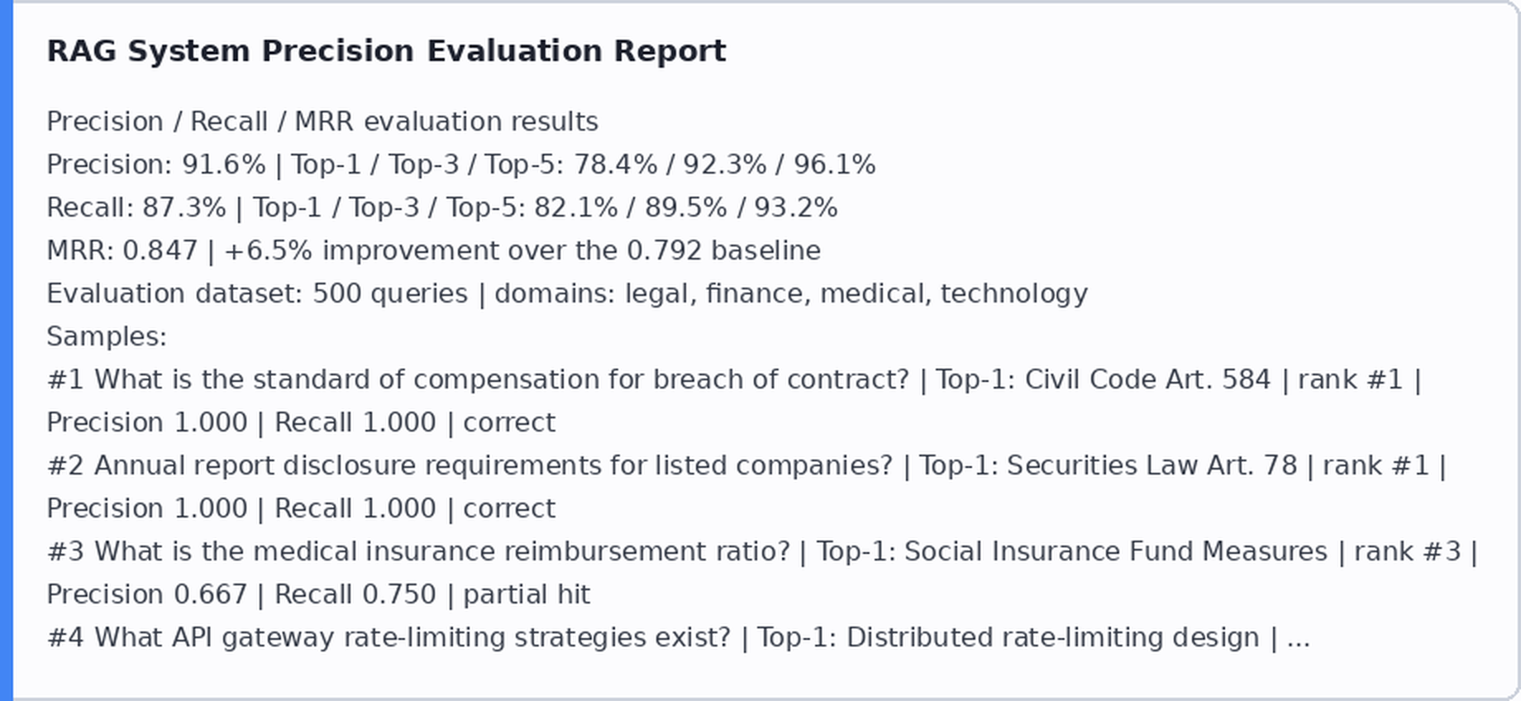1521x701 pixels.
Task: Click the Samples: label
Action: click(107, 336)
